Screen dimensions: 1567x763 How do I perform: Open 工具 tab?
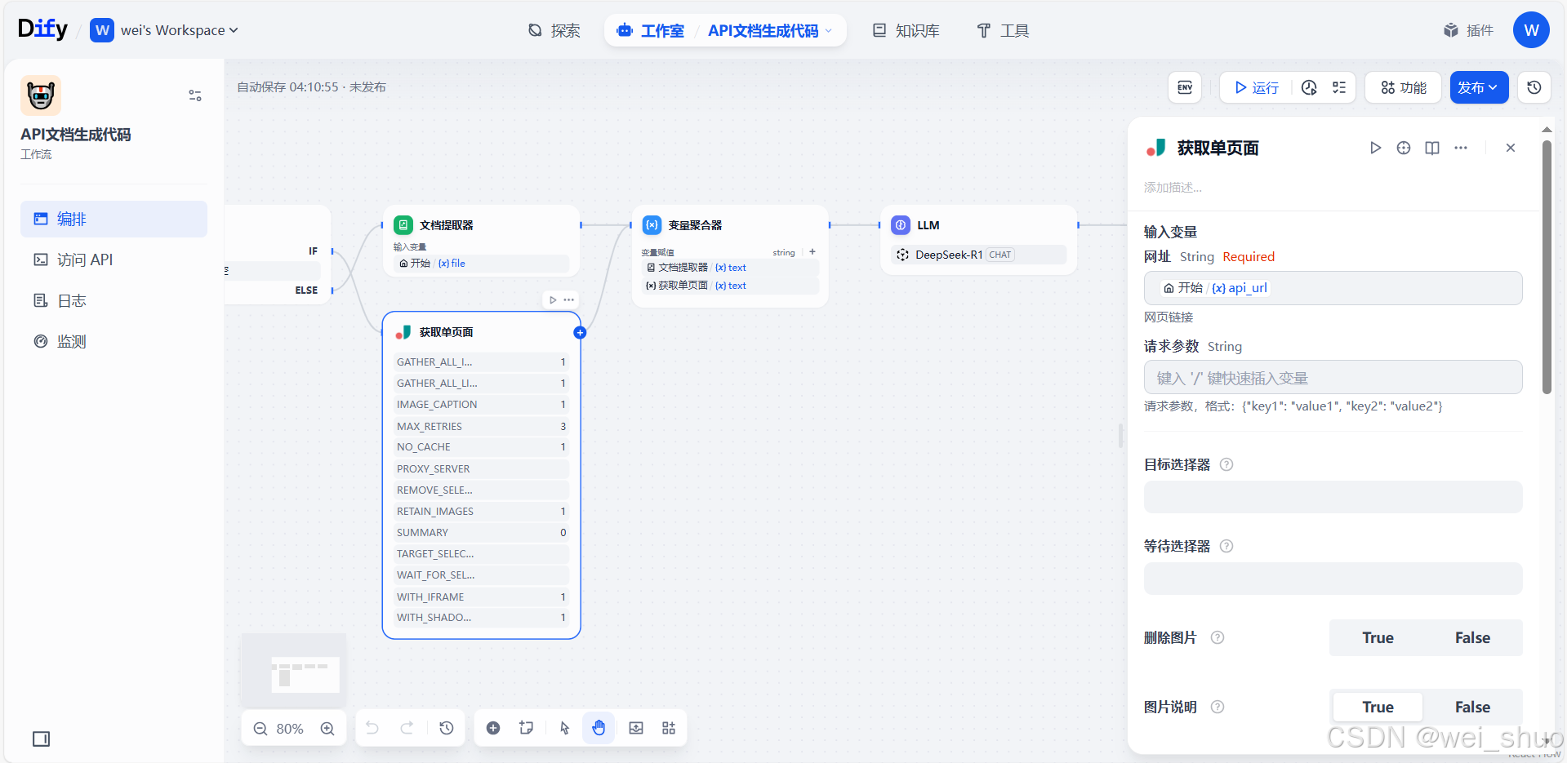[1003, 30]
